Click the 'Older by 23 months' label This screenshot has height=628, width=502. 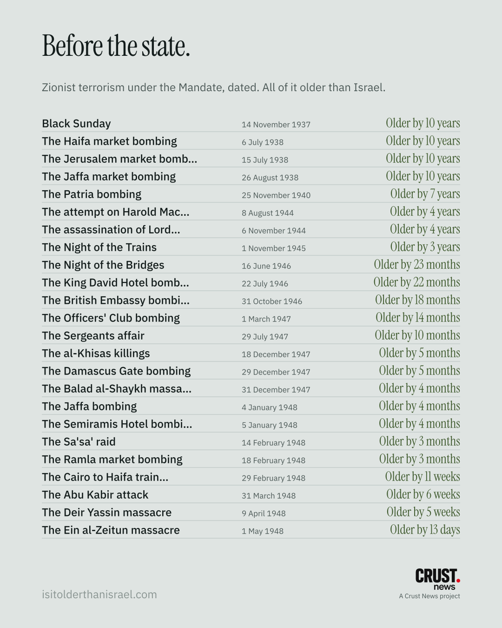[417, 265]
